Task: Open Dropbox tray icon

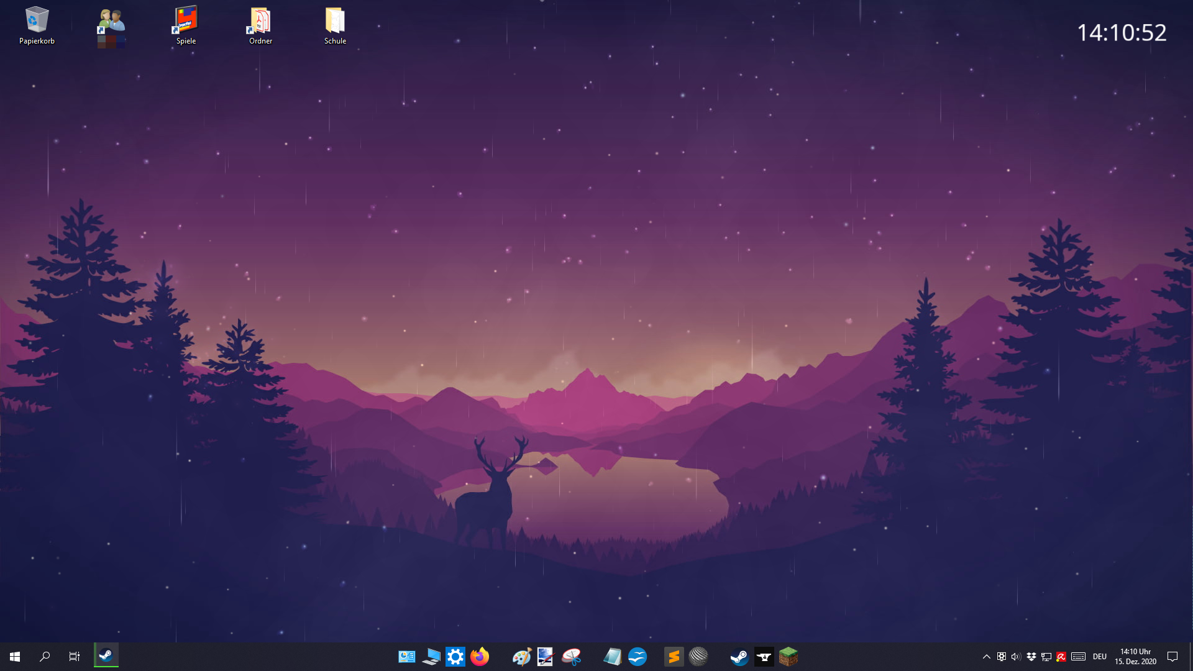Action: click(x=1031, y=657)
